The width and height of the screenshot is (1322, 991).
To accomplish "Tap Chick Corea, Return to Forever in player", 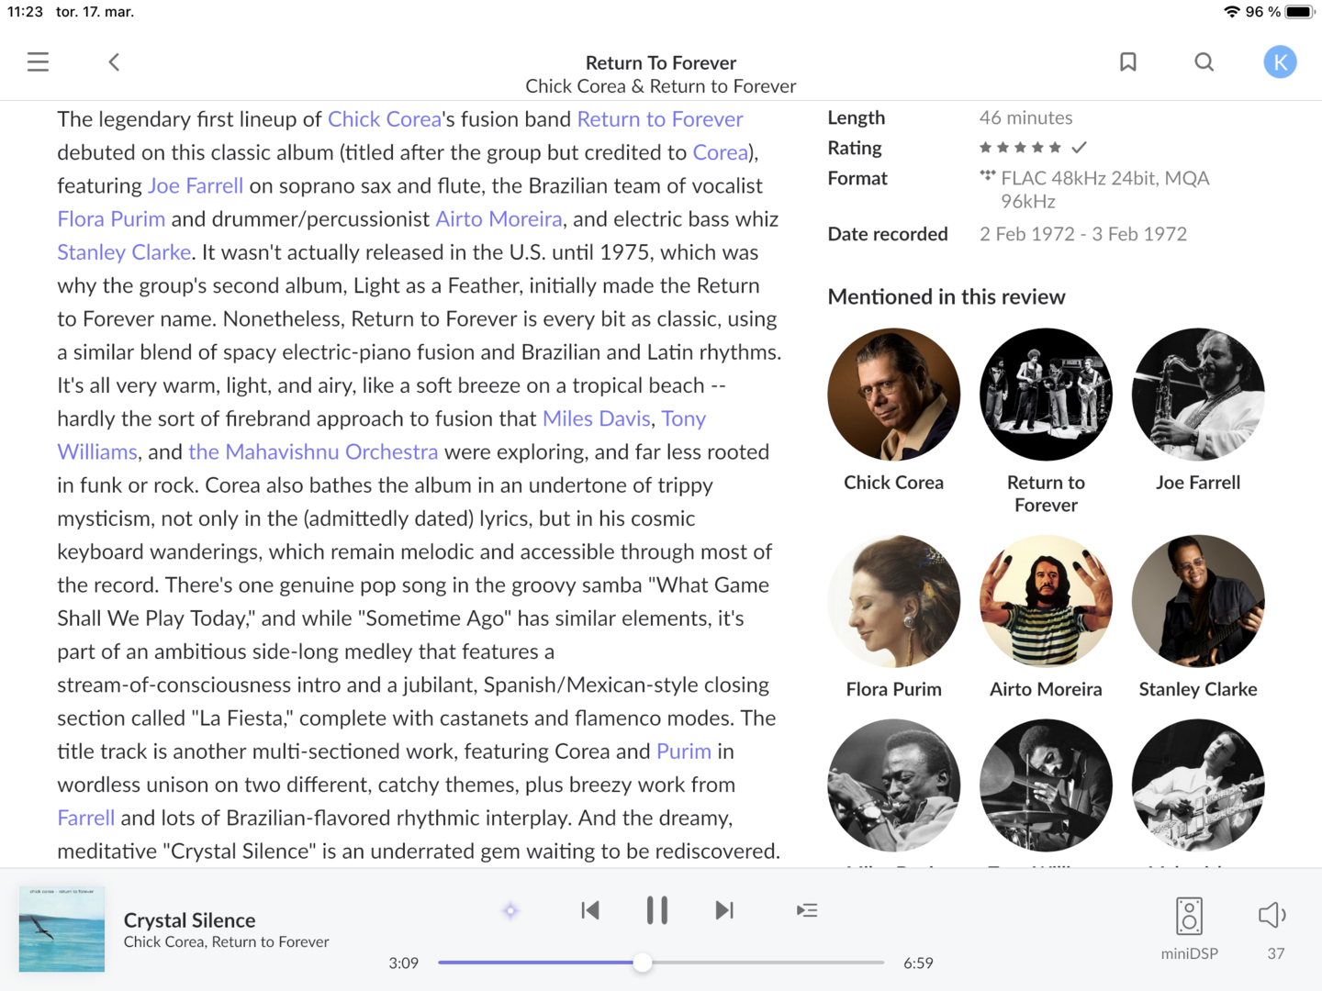I will 227,942.
